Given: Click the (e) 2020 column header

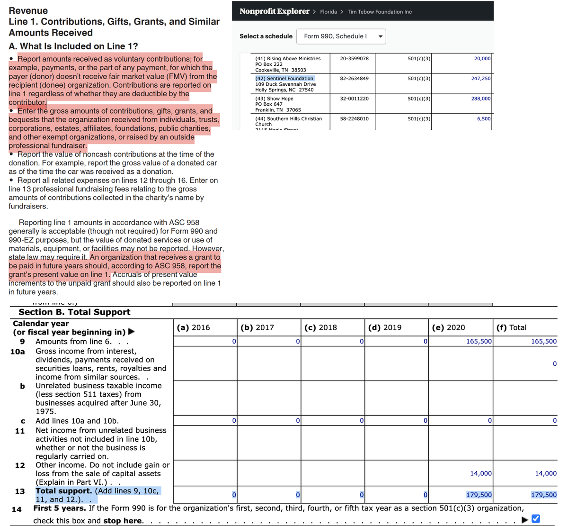Looking at the screenshot, I should [x=449, y=327].
